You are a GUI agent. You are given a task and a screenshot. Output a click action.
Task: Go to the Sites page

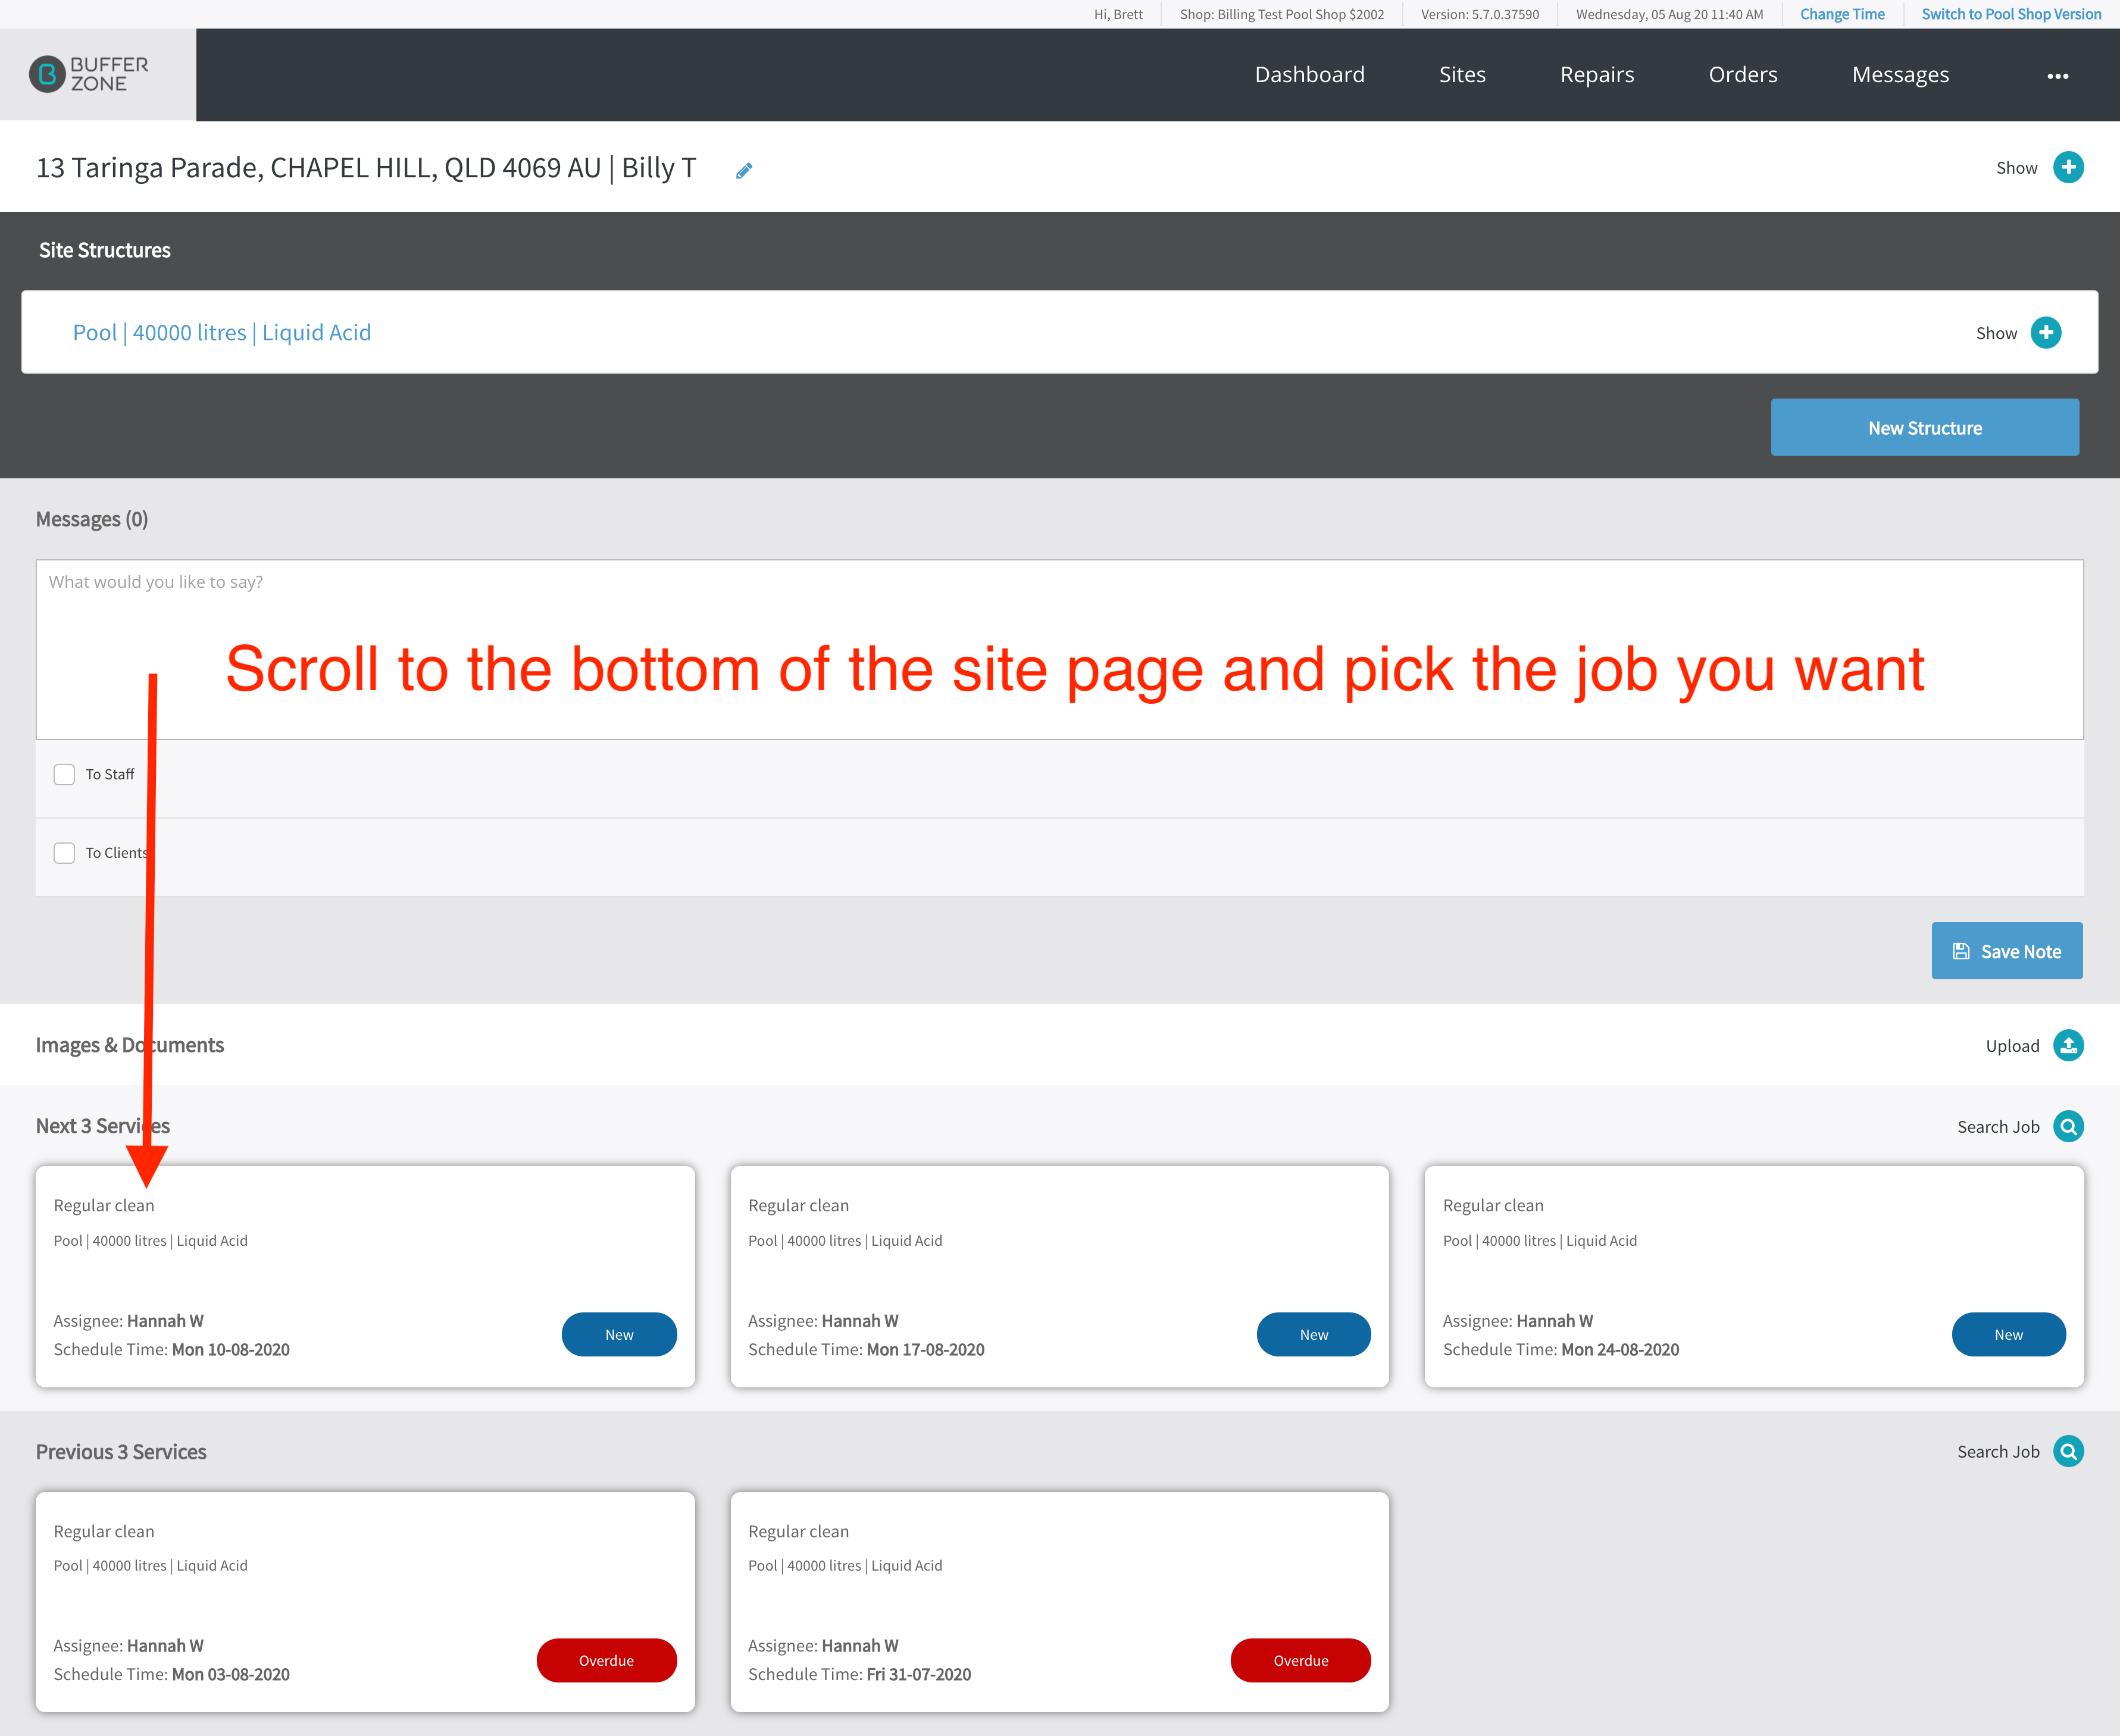point(1462,75)
